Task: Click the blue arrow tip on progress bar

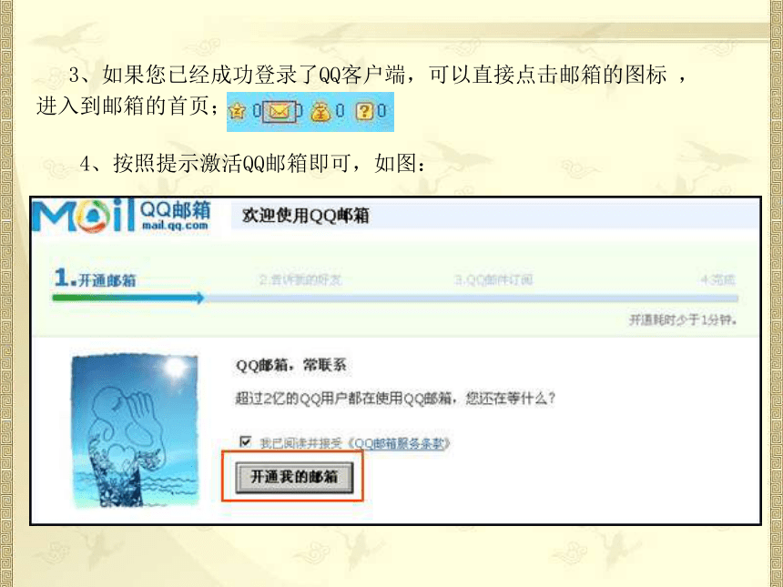Action: 198,298
